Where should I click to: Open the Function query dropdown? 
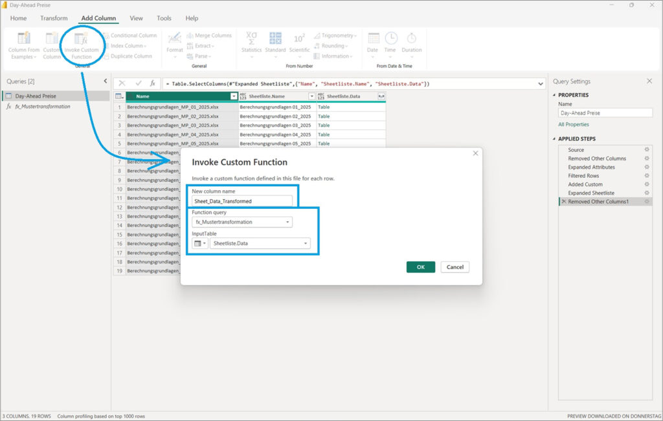[x=242, y=222]
